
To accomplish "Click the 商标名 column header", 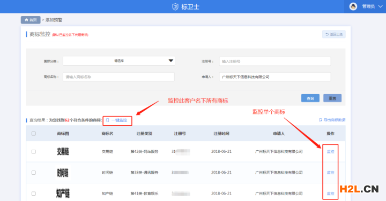I will point(107,134).
